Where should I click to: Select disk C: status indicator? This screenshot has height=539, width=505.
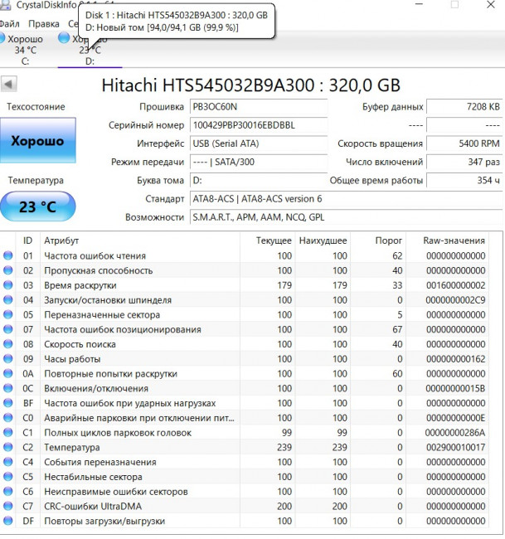2,38
